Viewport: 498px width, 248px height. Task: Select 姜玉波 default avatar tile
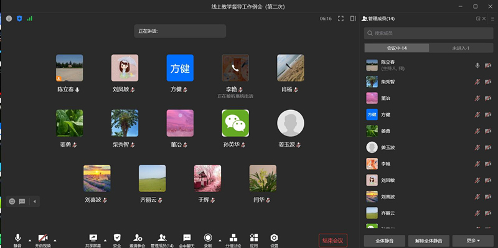[x=291, y=123]
